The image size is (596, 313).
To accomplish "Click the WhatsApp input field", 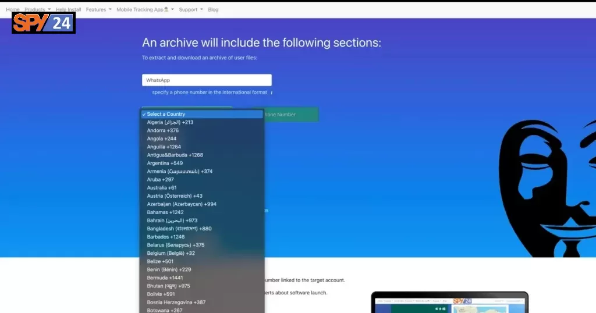I will 207,80.
